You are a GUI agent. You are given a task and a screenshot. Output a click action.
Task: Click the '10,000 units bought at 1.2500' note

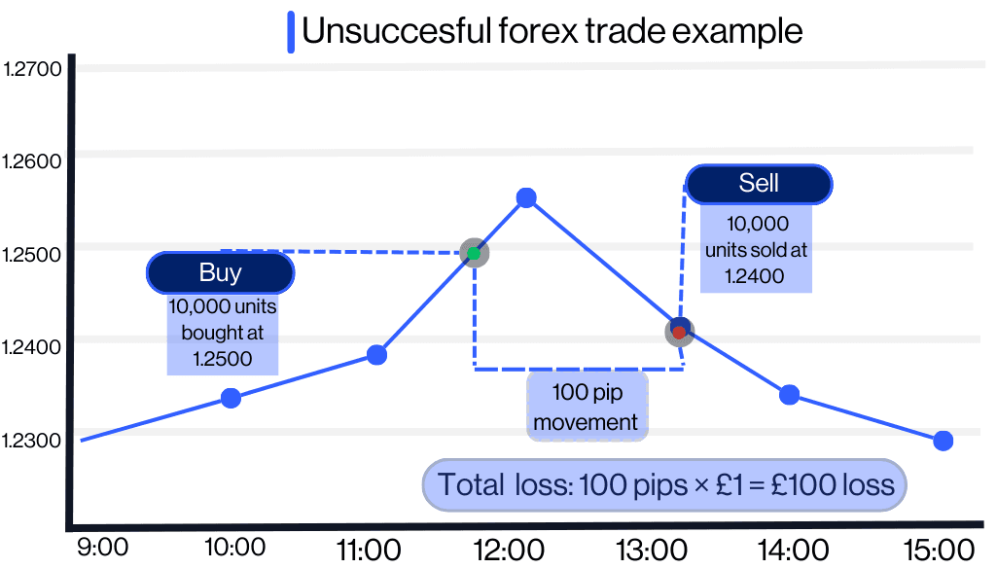tap(223, 334)
